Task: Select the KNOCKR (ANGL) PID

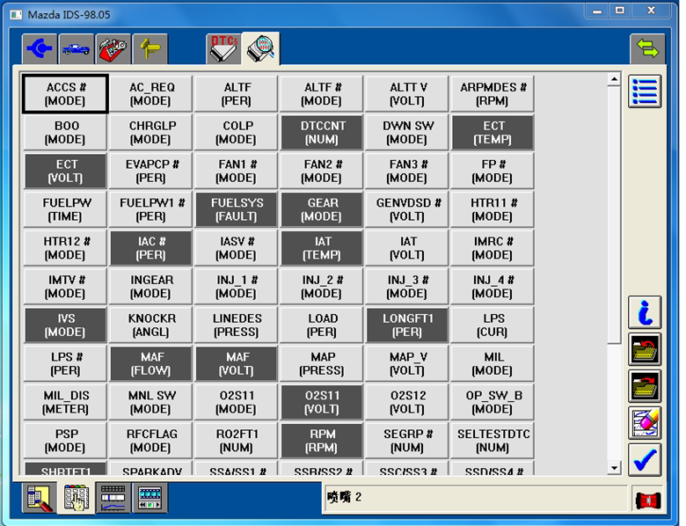Action: tap(151, 325)
